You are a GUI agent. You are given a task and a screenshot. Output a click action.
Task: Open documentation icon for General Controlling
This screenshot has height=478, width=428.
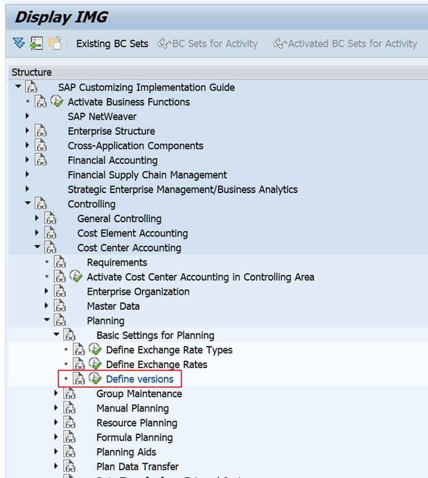(x=50, y=218)
